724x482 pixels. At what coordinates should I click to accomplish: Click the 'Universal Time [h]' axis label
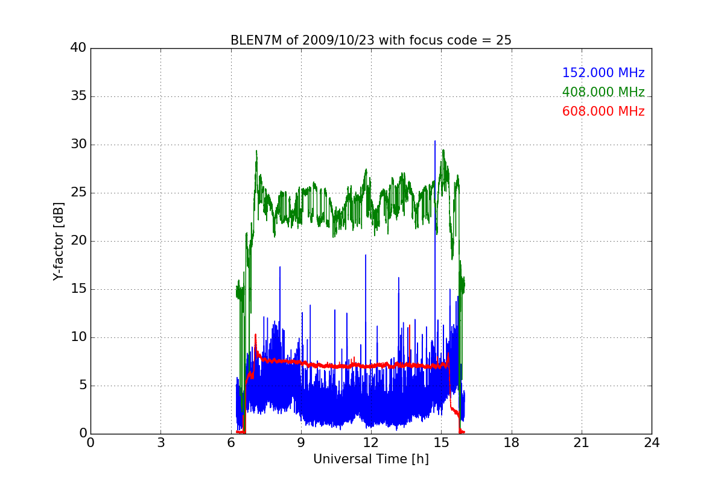tap(371, 459)
